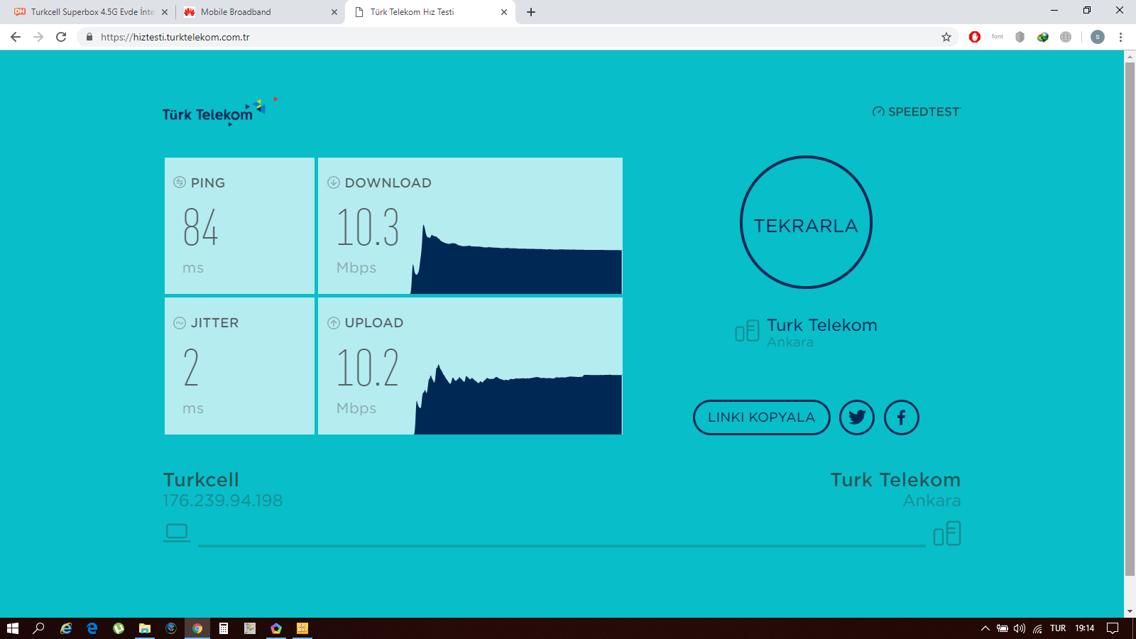
Task: Click the download speed graph
Action: click(x=516, y=259)
